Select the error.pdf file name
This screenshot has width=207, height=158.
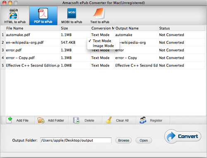(x=14, y=50)
